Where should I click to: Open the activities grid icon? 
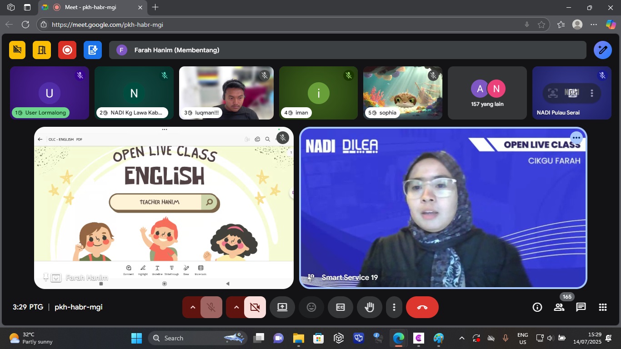[x=603, y=307]
